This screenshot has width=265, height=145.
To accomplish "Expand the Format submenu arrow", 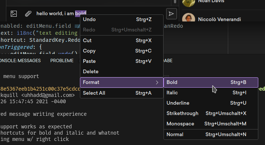I will pyautogui.click(x=157, y=82).
